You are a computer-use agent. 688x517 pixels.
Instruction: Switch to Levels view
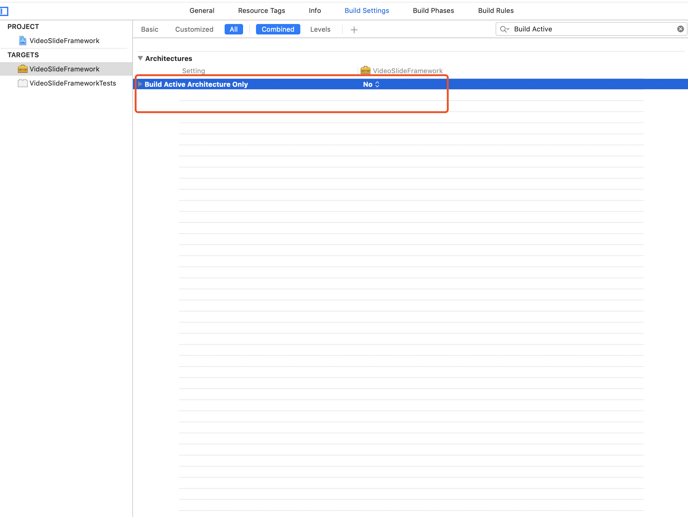[x=320, y=29]
